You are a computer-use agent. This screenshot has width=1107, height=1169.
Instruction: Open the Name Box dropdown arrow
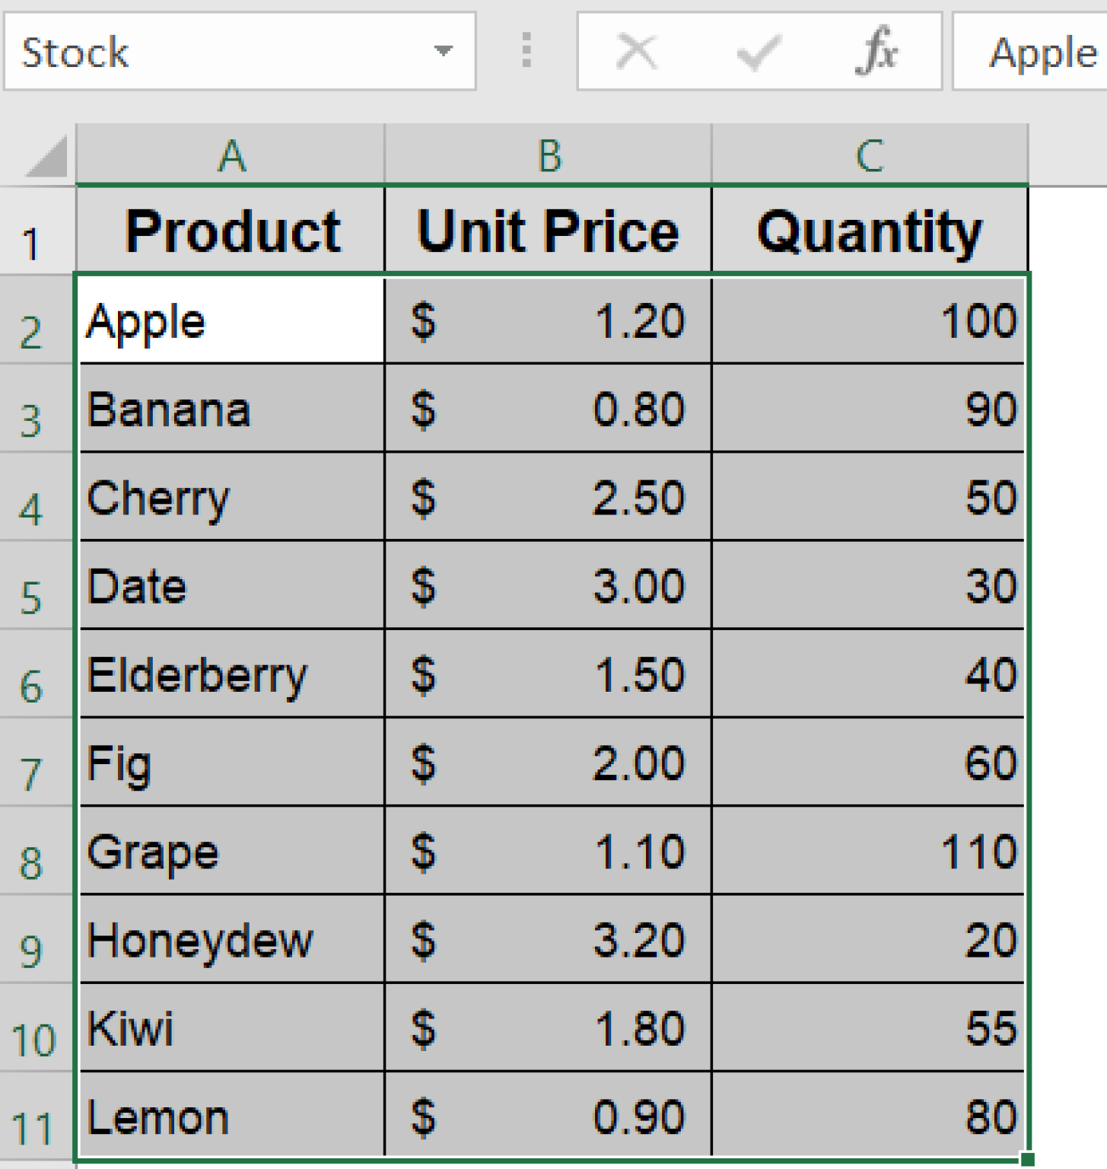444,51
